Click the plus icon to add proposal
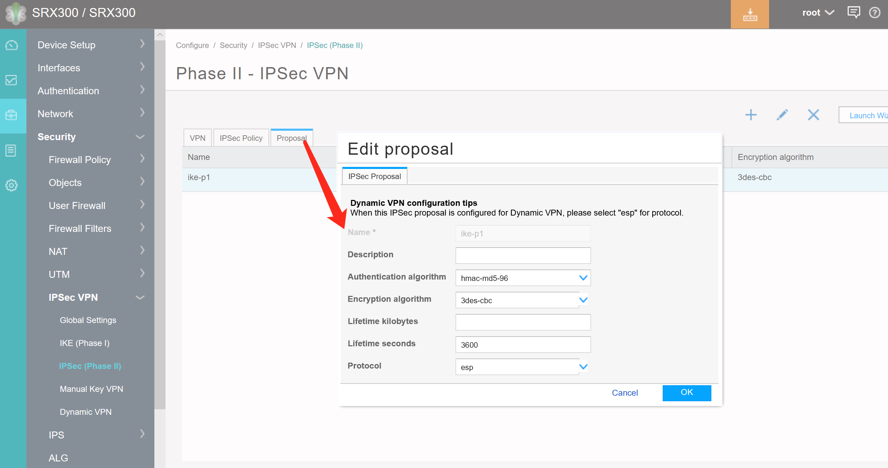The width and height of the screenshot is (888, 468). [x=751, y=115]
